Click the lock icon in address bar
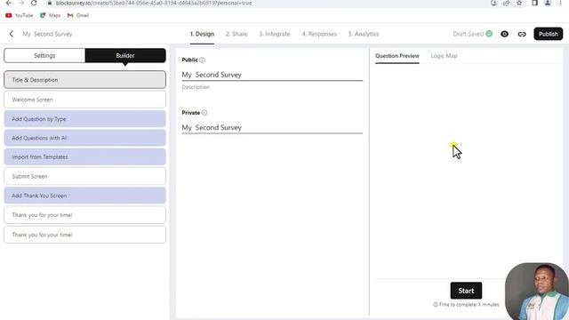This screenshot has width=569, height=320. [x=50, y=3]
